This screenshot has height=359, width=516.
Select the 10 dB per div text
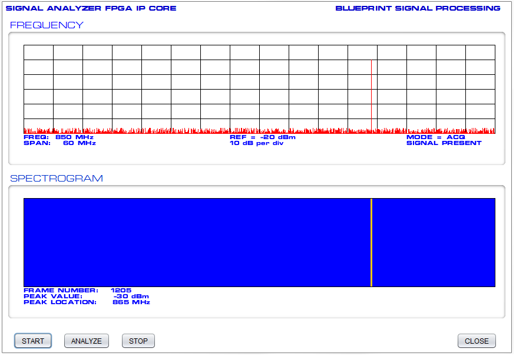256,143
